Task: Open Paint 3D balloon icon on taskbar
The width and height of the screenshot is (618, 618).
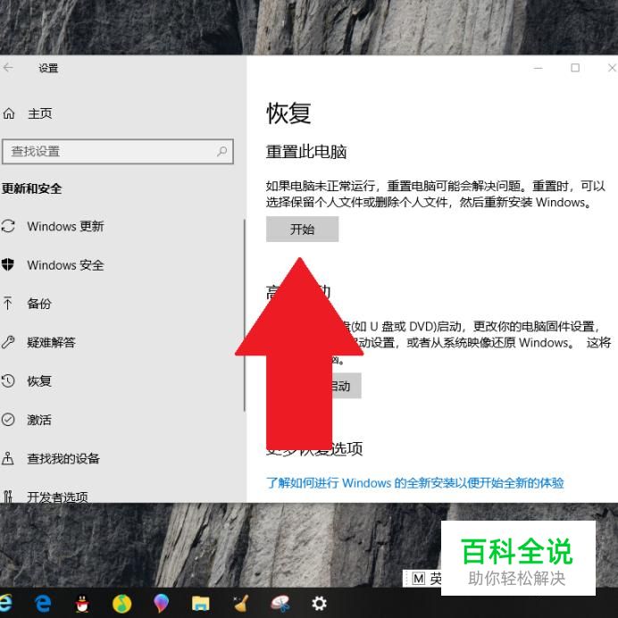Action: pyautogui.click(x=161, y=603)
